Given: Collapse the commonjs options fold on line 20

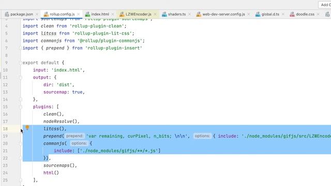Looking at the screenshot, I should (x=21, y=144).
